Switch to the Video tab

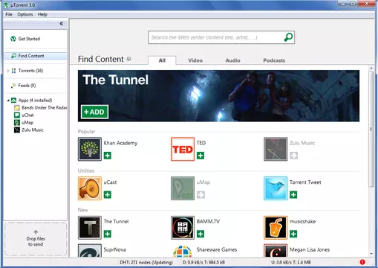[x=195, y=60]
